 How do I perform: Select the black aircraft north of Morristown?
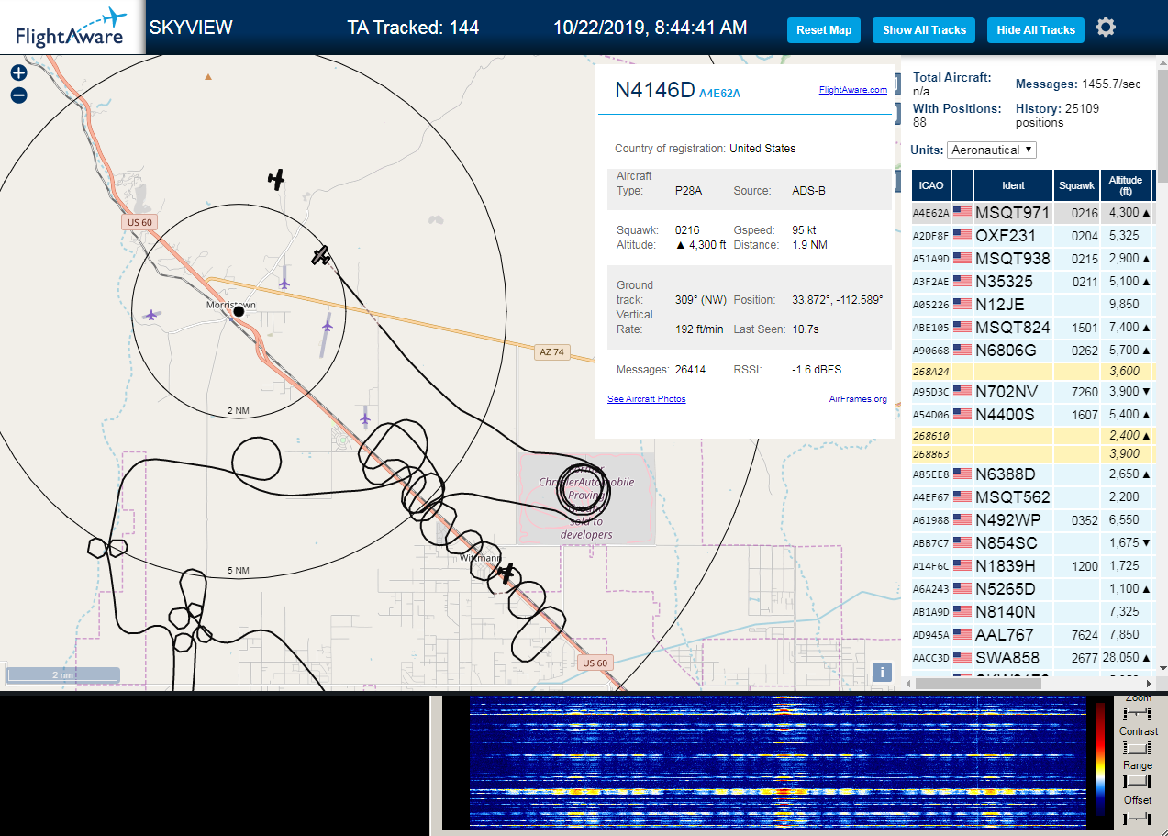click(276, 179)
